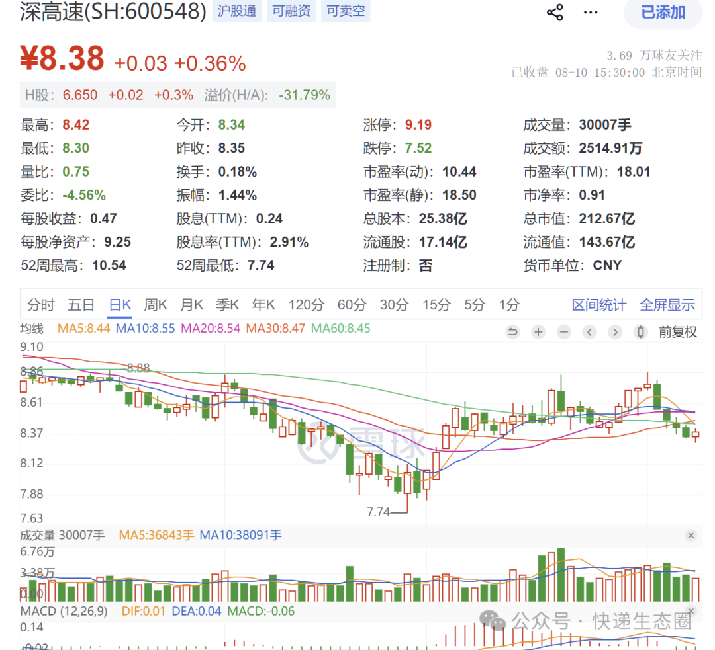The width and height of the screenshot is (715, 650).
Task: Open the 区间统计 range statistics link
Action: [x=599, y=305]
